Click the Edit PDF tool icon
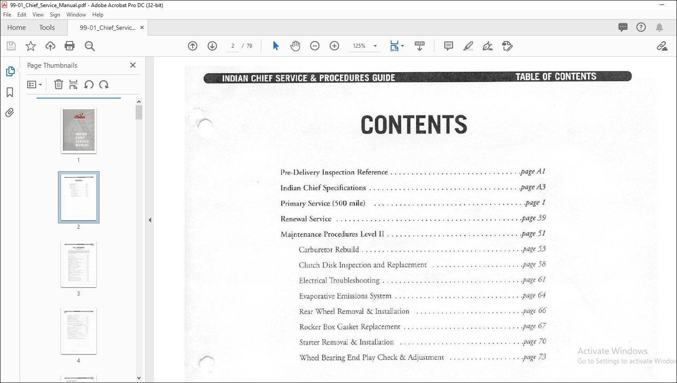 pos(508,46)
